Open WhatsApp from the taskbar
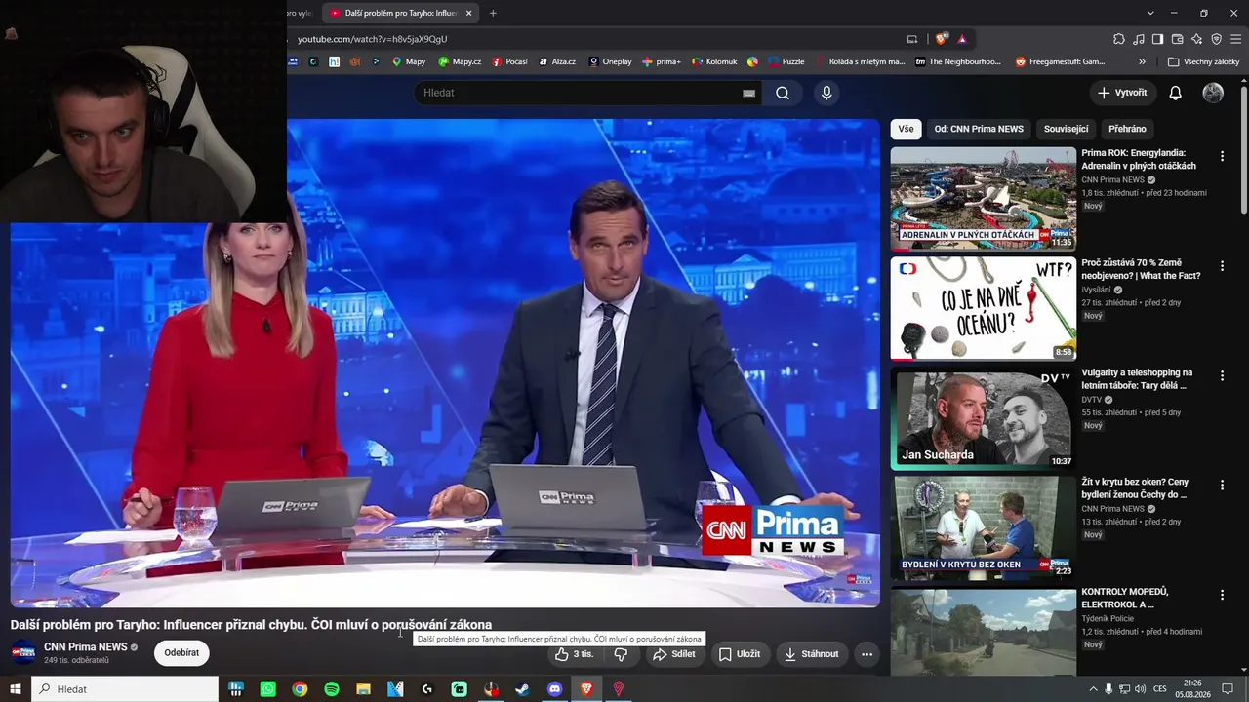This screenshot has width=1249, height=702. (268, 689)
